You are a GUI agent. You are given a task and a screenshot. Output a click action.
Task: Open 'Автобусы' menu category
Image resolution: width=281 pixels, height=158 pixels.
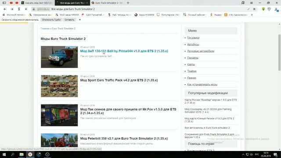(193, 44)
